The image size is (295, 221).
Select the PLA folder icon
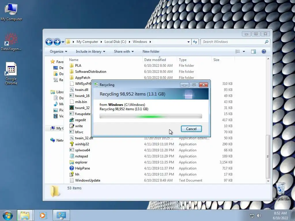pyautogui.click(x=71, y=66)
